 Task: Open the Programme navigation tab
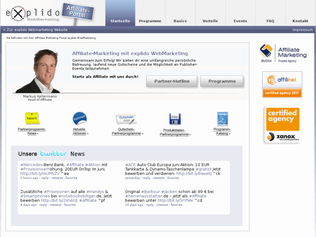click(x=150, y=13)
